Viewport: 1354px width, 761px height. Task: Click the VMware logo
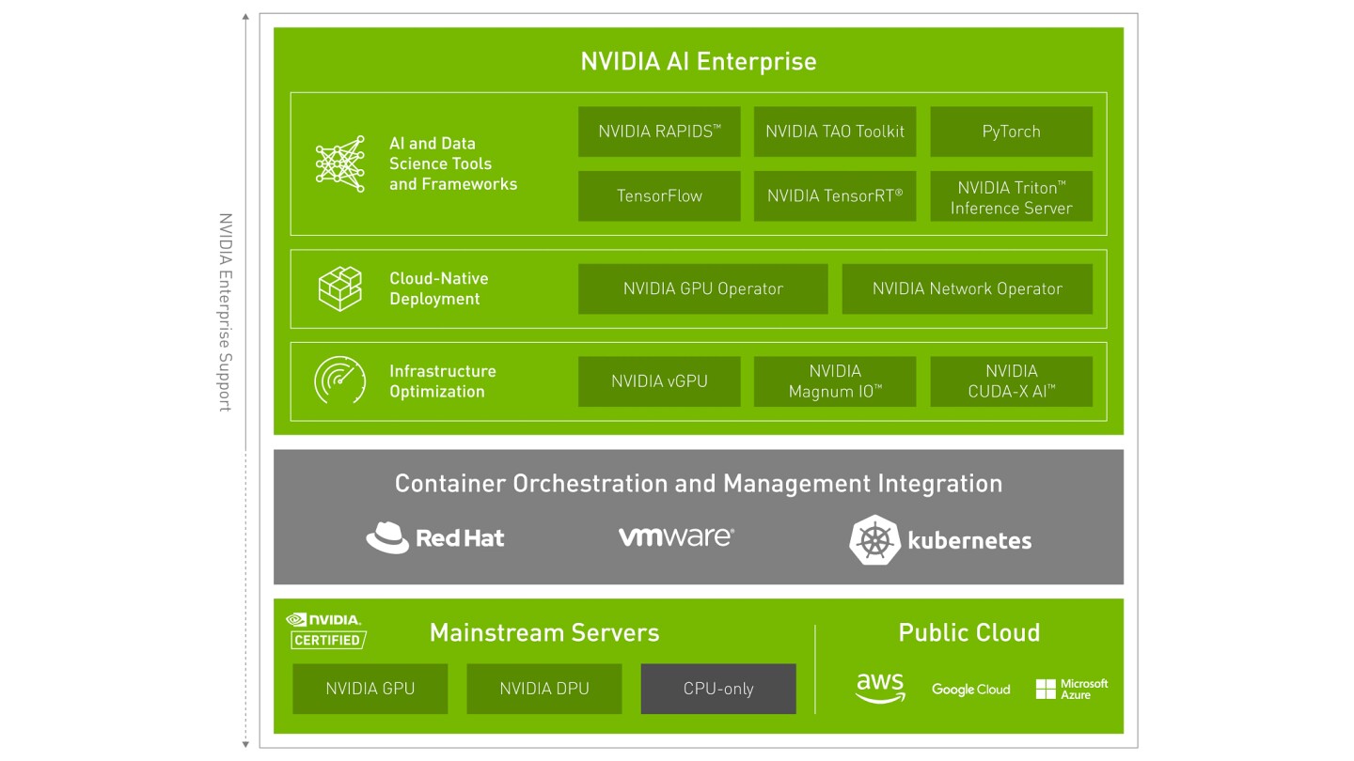pyautogui.click(x=675, y=536)
